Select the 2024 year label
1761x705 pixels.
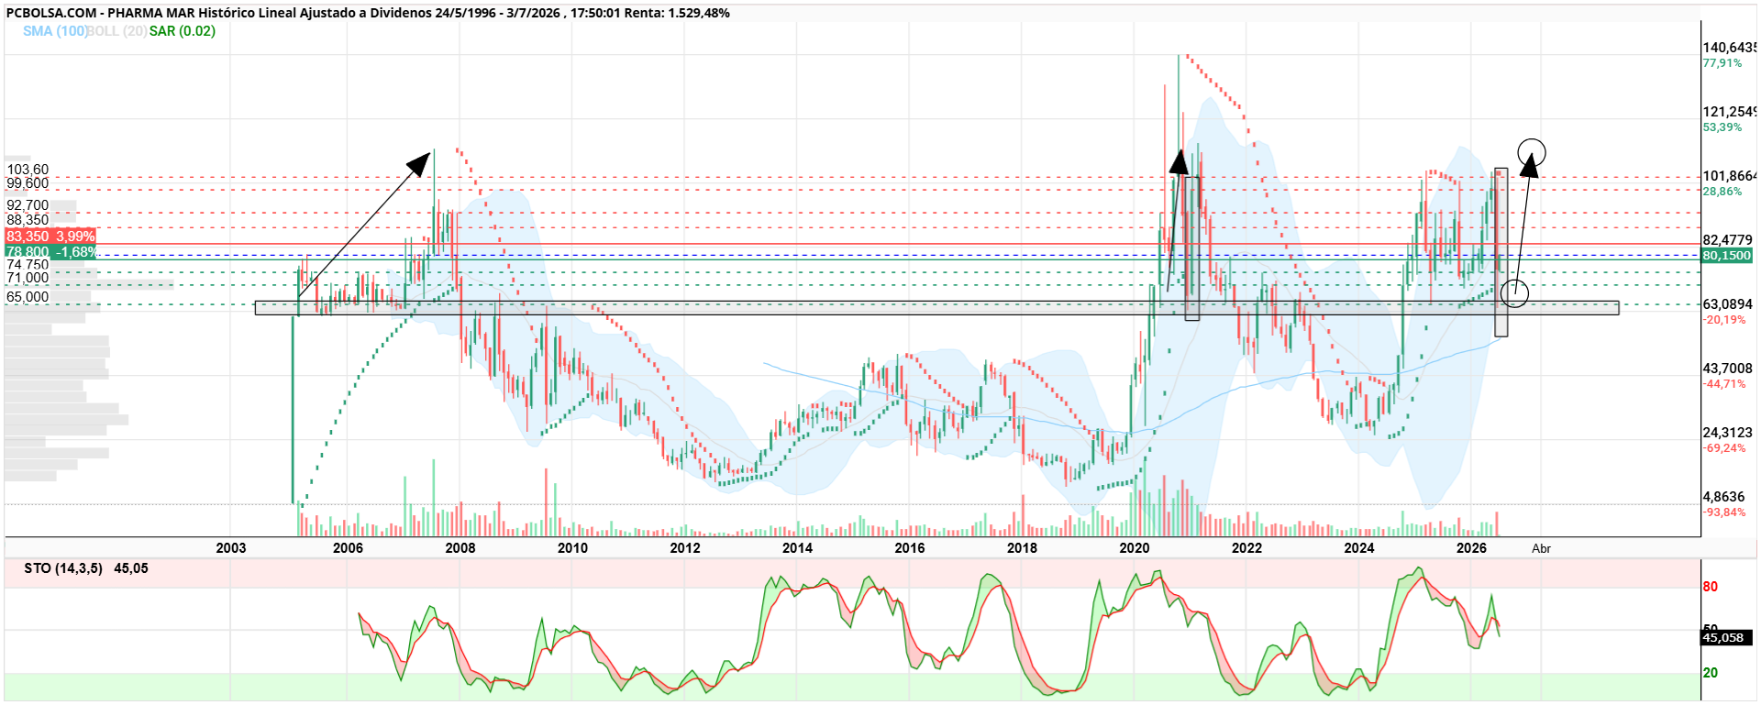point(1359,548)
